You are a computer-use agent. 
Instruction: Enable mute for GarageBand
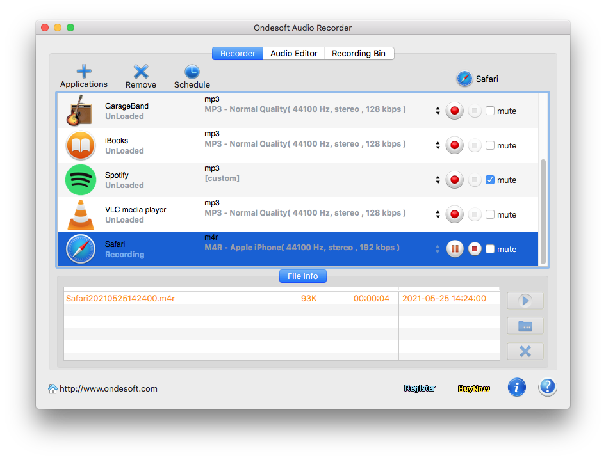pos(490,111)
